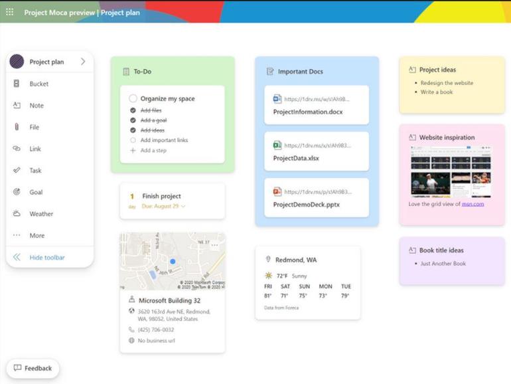Click the More label in toolbar
Image resolution: width=511 pixels, height=384 pixels.
[36, 235]
